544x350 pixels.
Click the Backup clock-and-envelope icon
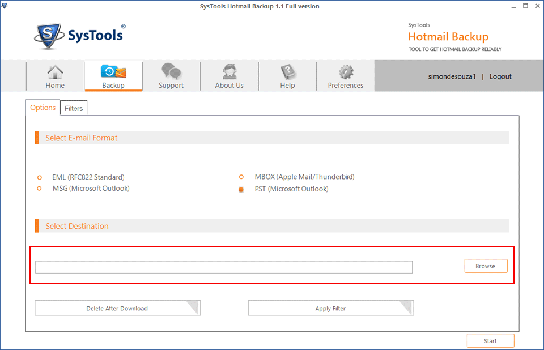tap(113, 71)
